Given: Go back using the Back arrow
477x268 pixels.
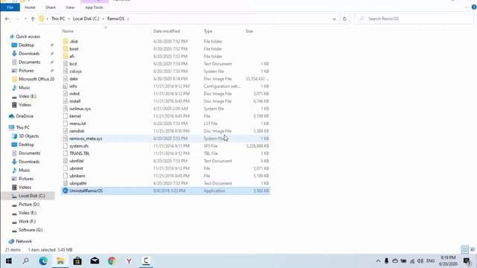Looking at the screenshot, I should (7, 19).
